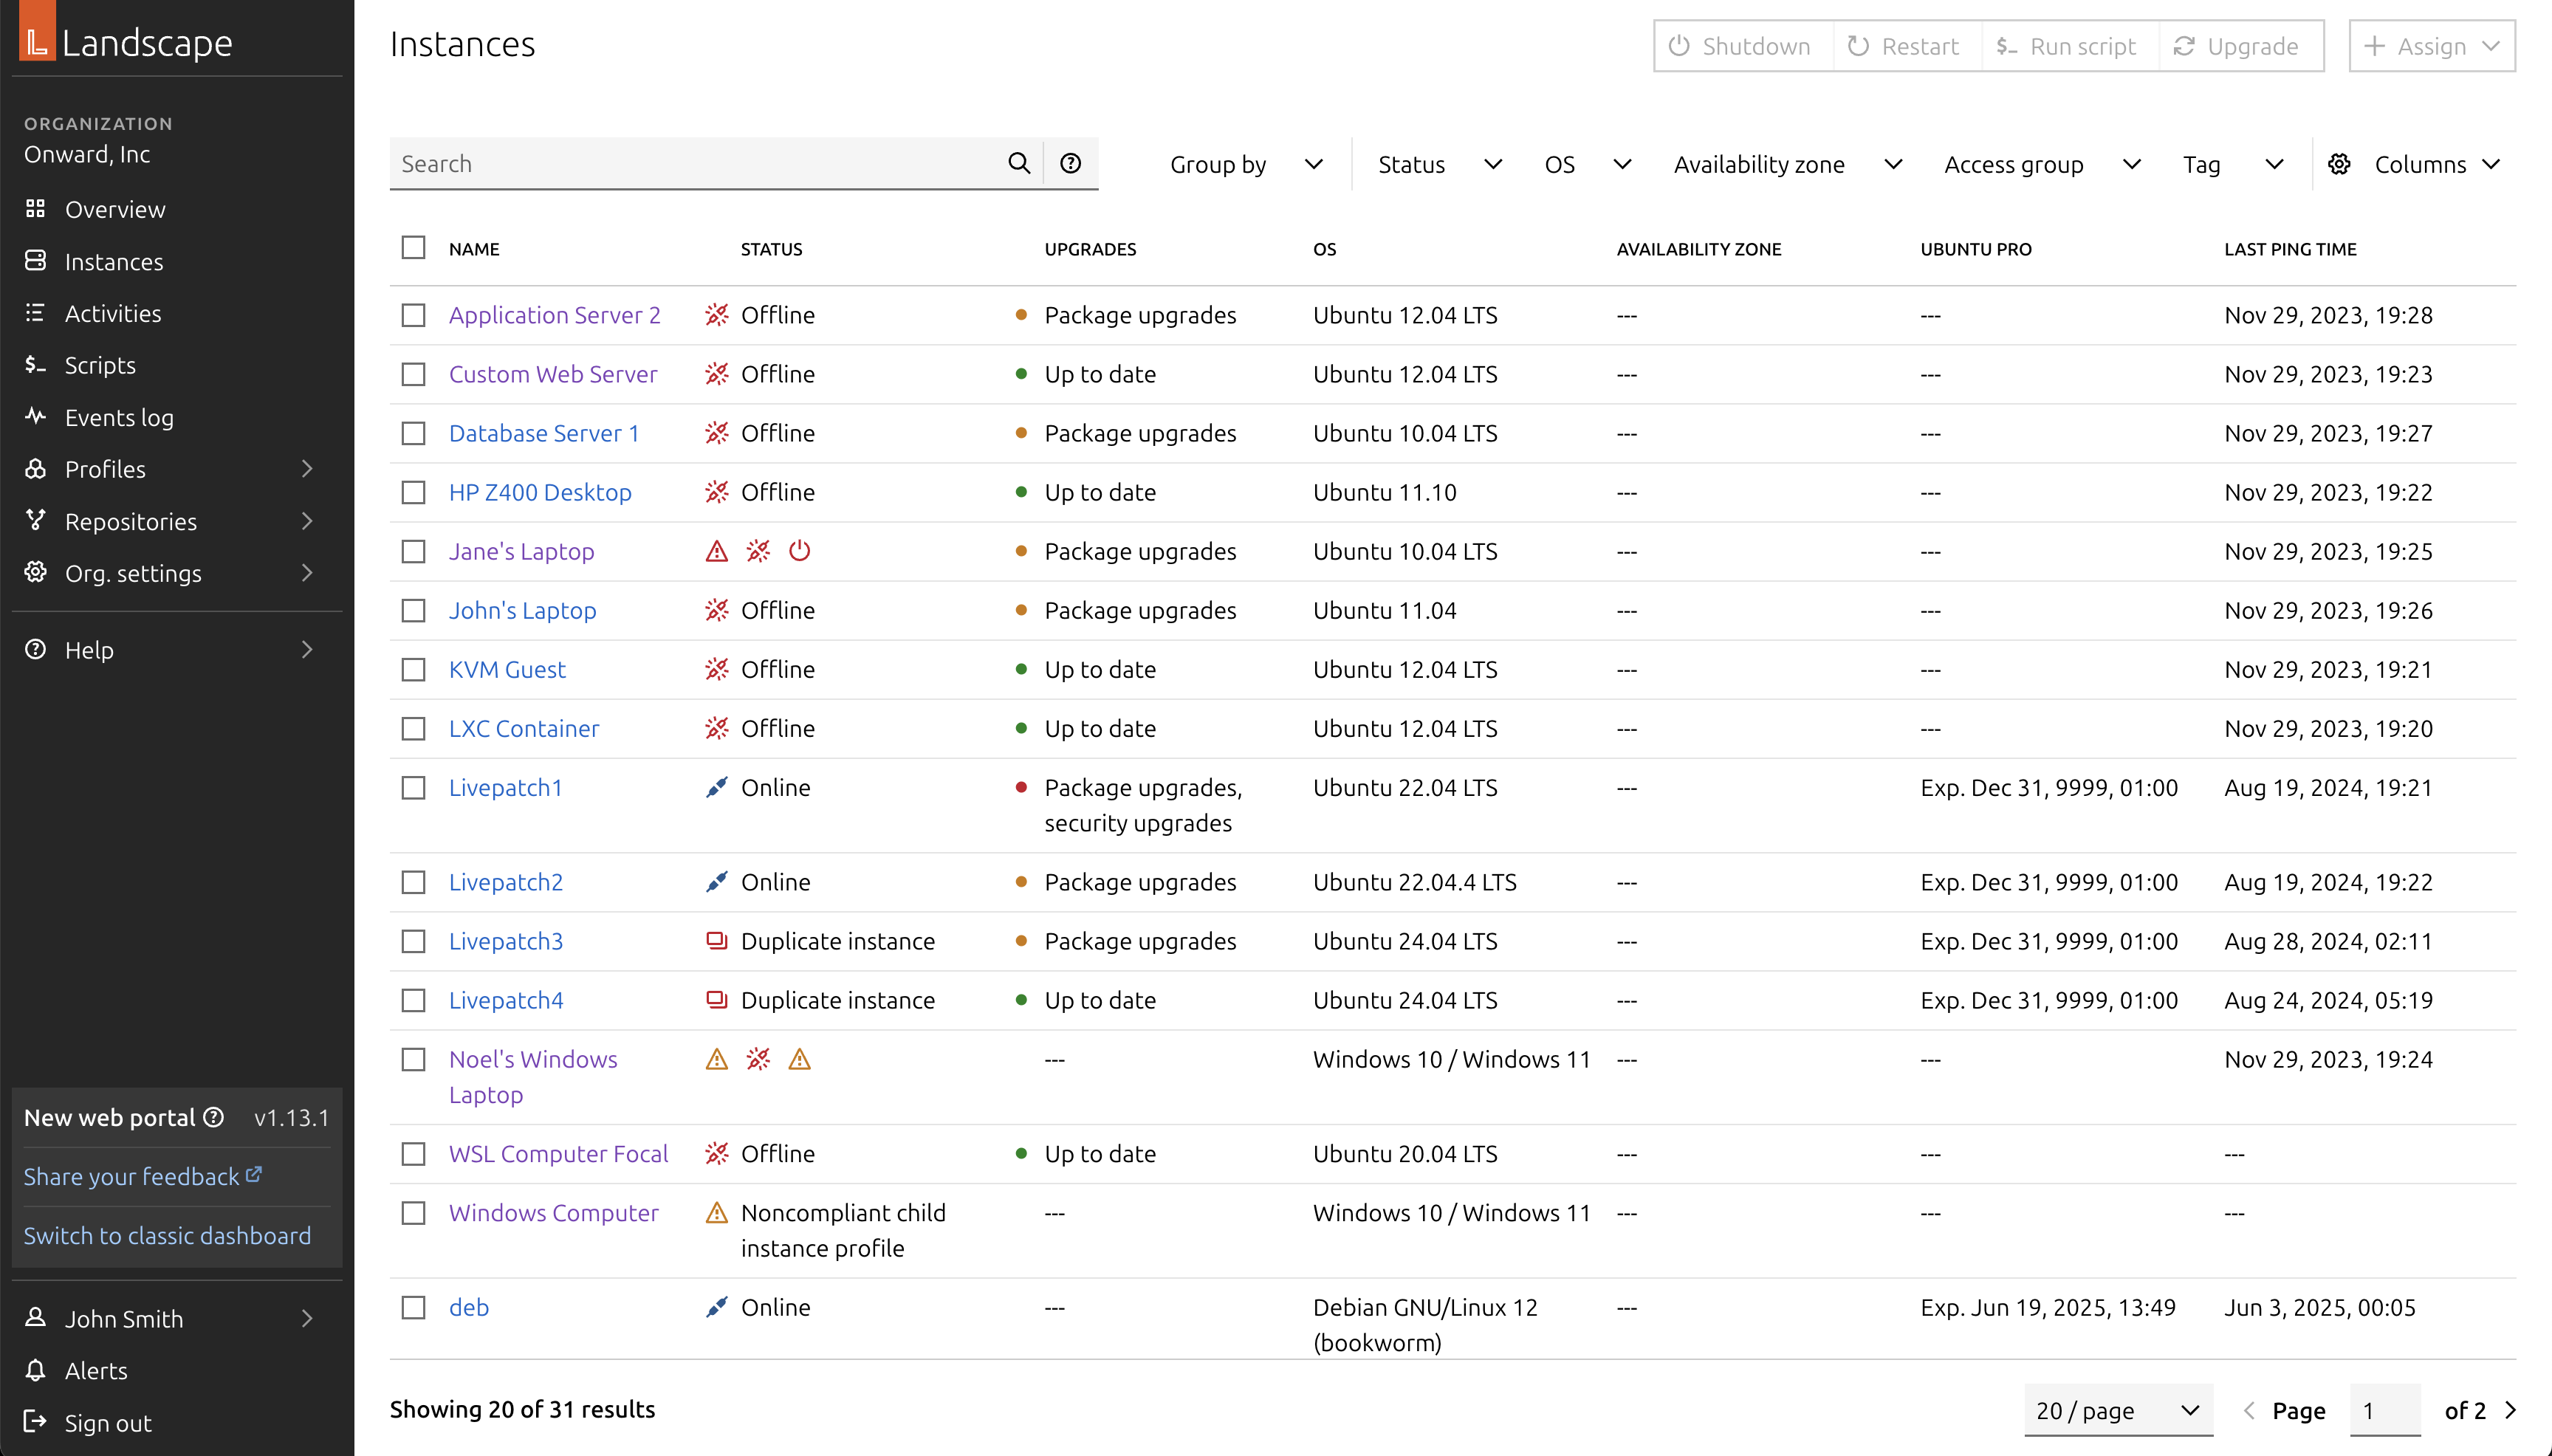Click the Alerts bell icon
2552x1456 pixels.
click(x=36, y=1370)
